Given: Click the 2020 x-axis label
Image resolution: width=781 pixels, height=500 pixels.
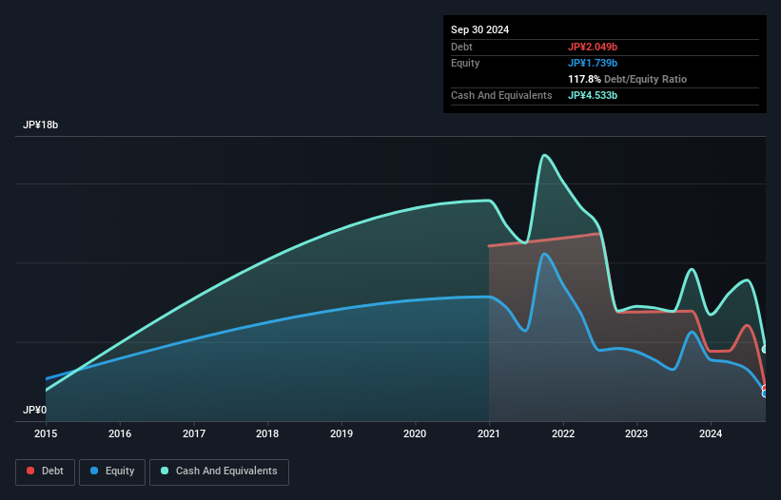Looking at the screenshot, I should pyautogui.click(x=415, y=433).
